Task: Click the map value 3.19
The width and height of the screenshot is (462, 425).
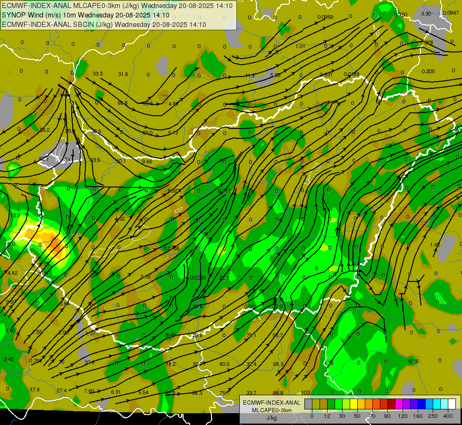Action: pyautogui.click(x=145, y=277)
